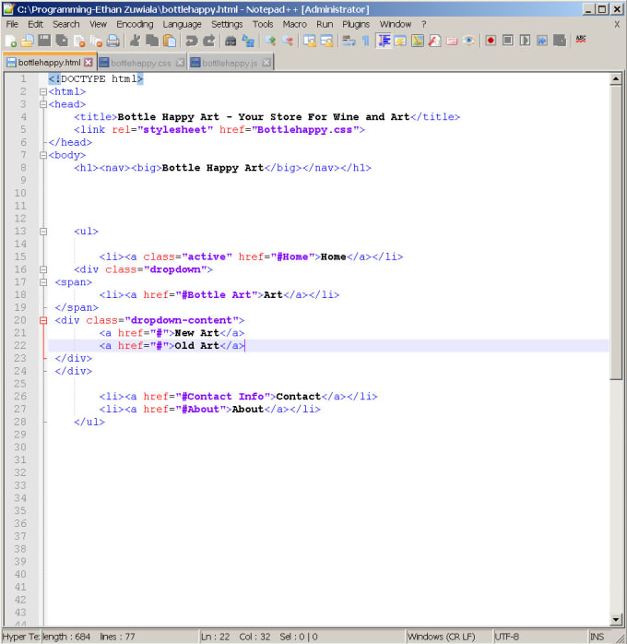Collapse the html tag fold on line 2

[43, 92]
